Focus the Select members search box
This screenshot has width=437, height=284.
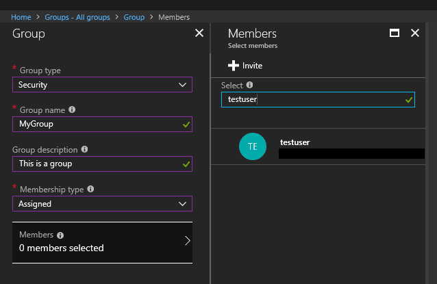312,99
